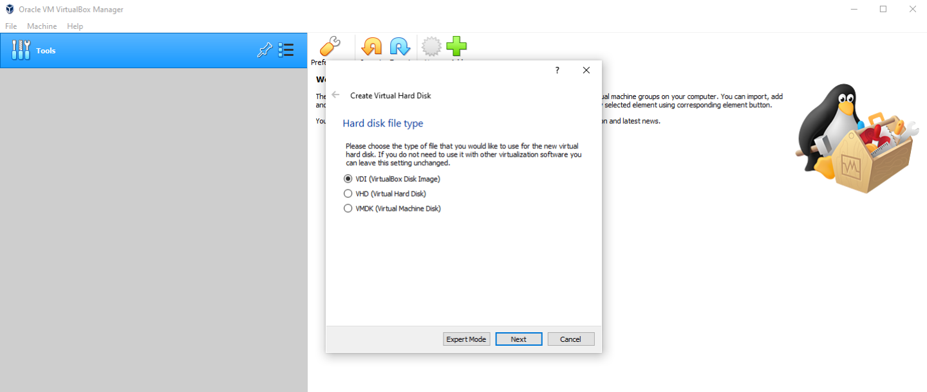The height and width of the screenshot is (392, 927).
Task: Click the Hard disk file type heading
Action: click(383, 123)
